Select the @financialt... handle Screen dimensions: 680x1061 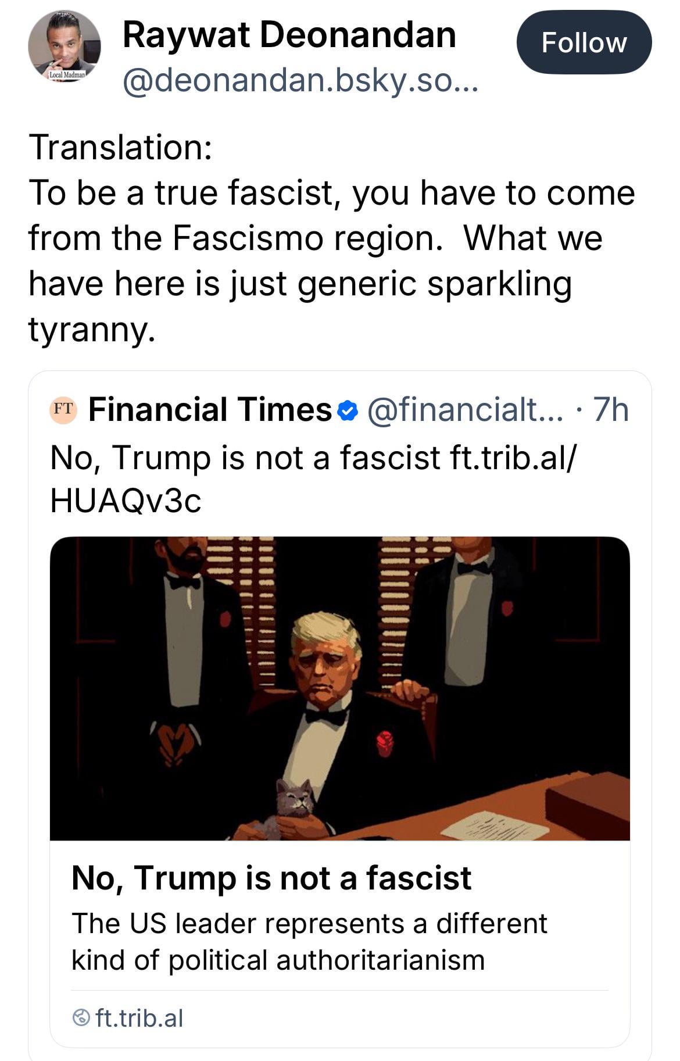pos(465,410)
